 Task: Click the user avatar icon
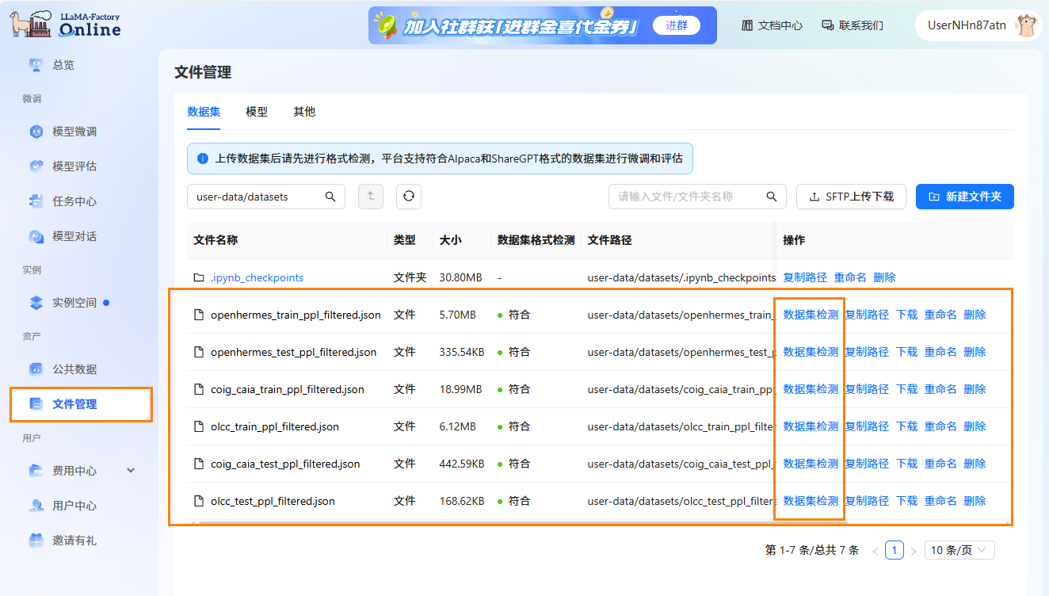tap(1027, 25)
